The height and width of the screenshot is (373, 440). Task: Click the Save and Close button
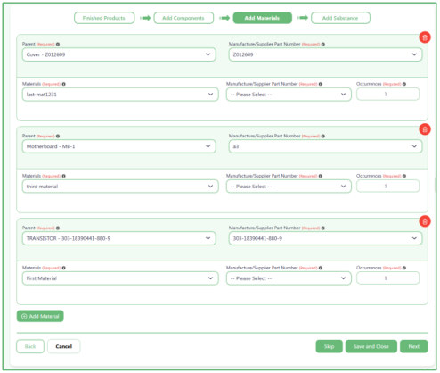point(371,346)
